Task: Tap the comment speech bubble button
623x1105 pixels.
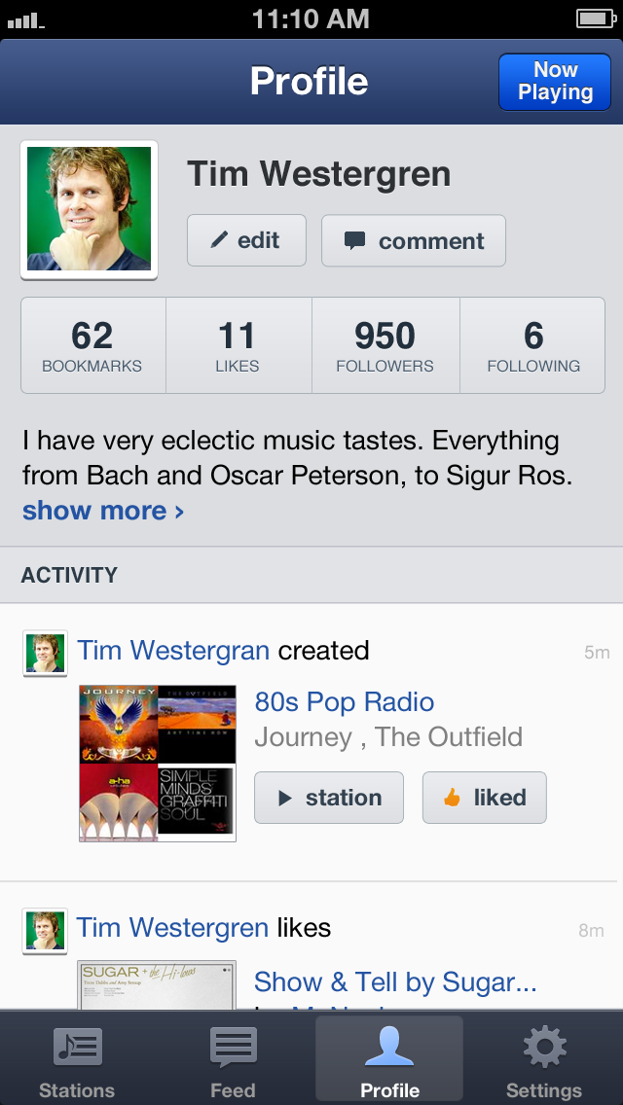Action: click(x=414, y=240)
